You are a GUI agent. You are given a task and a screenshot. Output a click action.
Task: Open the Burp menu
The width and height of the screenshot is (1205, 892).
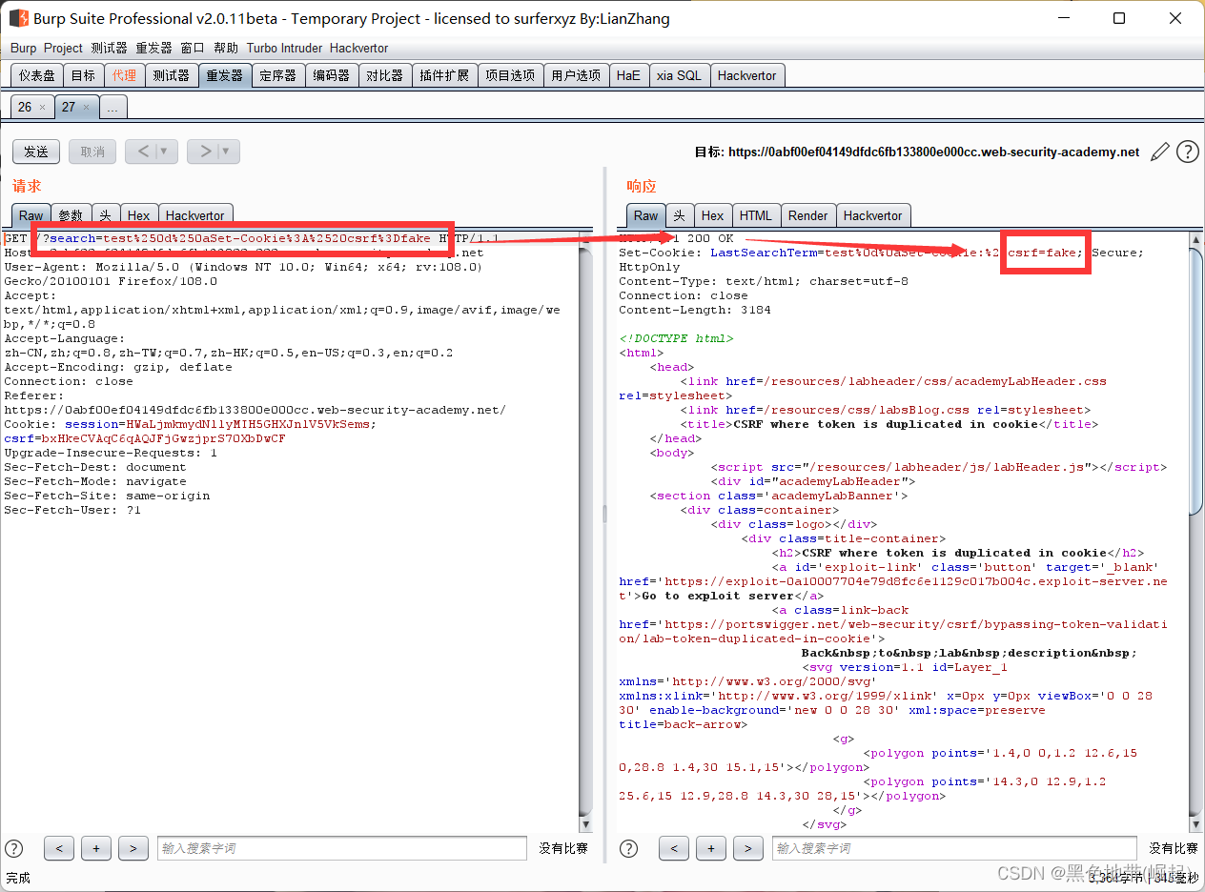coord(23,48)
